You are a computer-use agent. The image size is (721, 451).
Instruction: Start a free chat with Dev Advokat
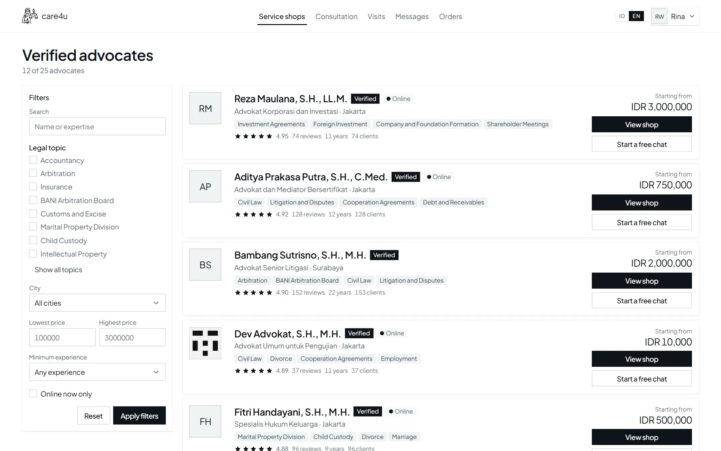[642, 379]
